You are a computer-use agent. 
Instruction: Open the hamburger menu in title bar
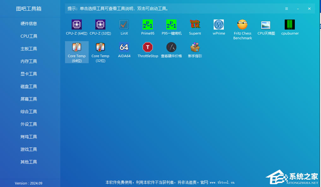287,9
